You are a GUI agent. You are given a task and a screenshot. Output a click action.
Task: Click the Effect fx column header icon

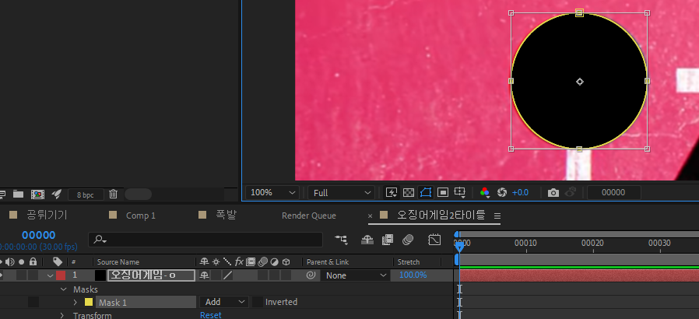pyautogui.click(x=239, y=261)
